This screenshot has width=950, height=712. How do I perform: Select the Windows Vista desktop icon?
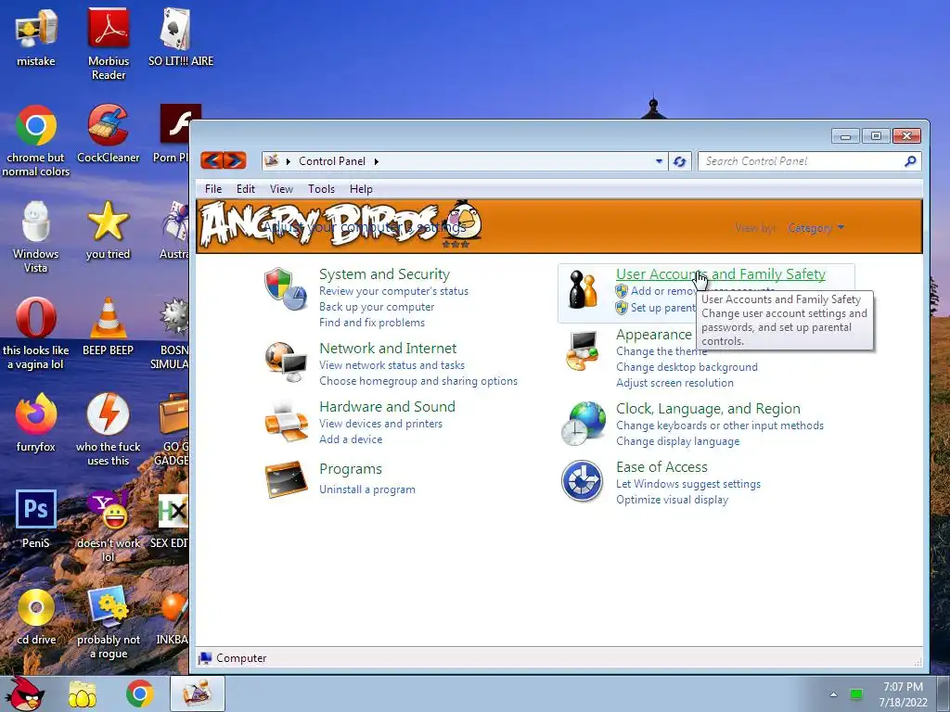pyautogui.click(x=36, y=237)
